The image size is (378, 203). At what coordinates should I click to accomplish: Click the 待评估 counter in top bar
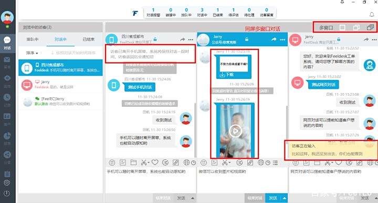[233, 12]
